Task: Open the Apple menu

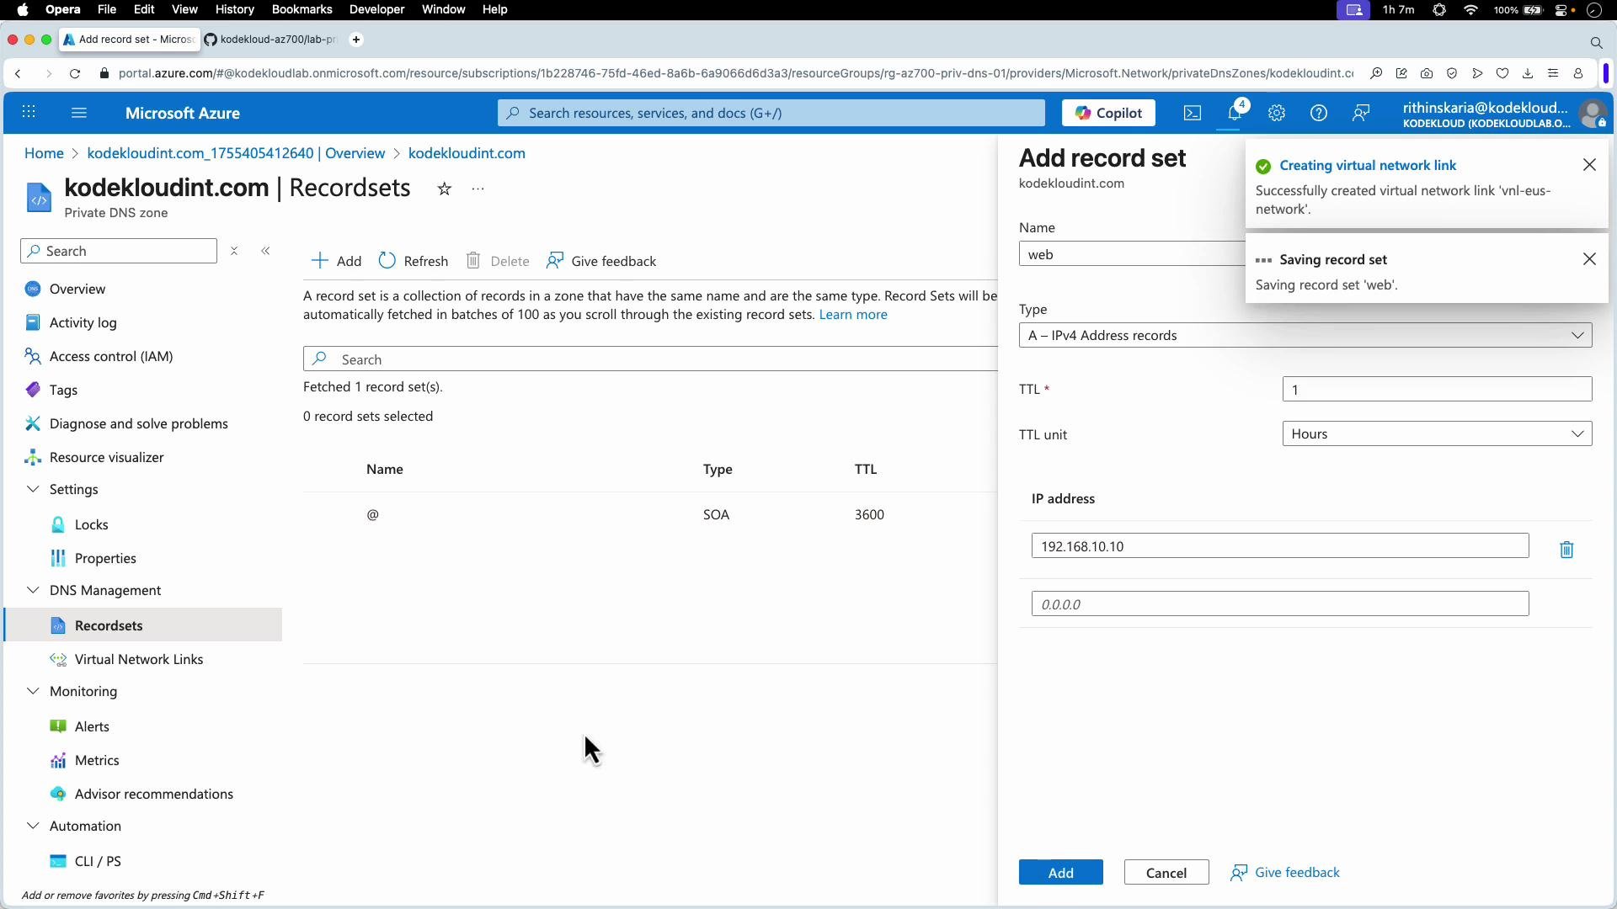Action: point(23,10)
